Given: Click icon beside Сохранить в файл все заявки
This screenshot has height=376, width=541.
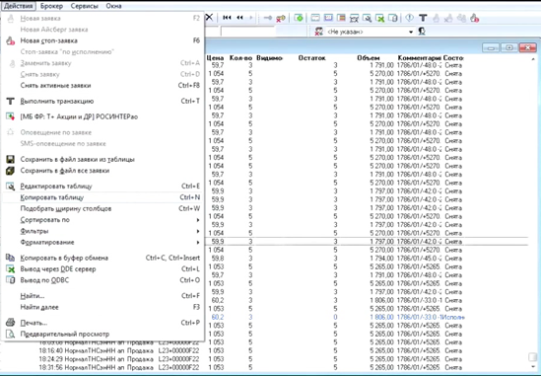Looking at the screenshot, I should [x=11, y=171].
